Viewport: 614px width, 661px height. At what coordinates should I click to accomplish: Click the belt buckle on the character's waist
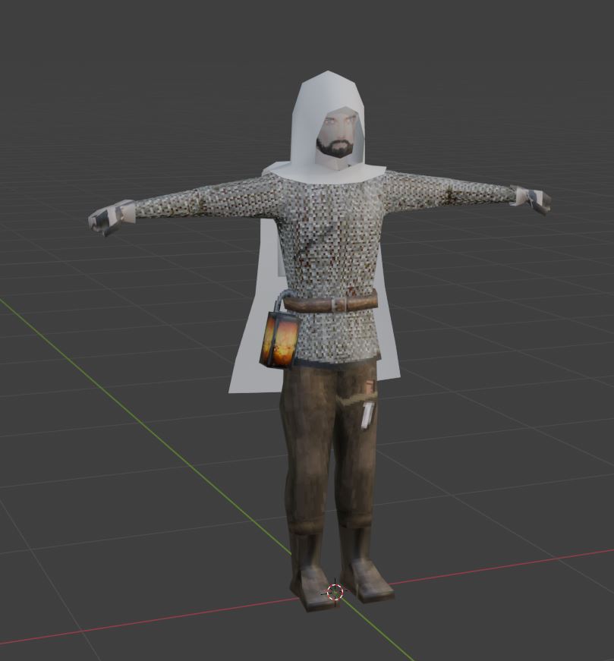coord(339,304)
